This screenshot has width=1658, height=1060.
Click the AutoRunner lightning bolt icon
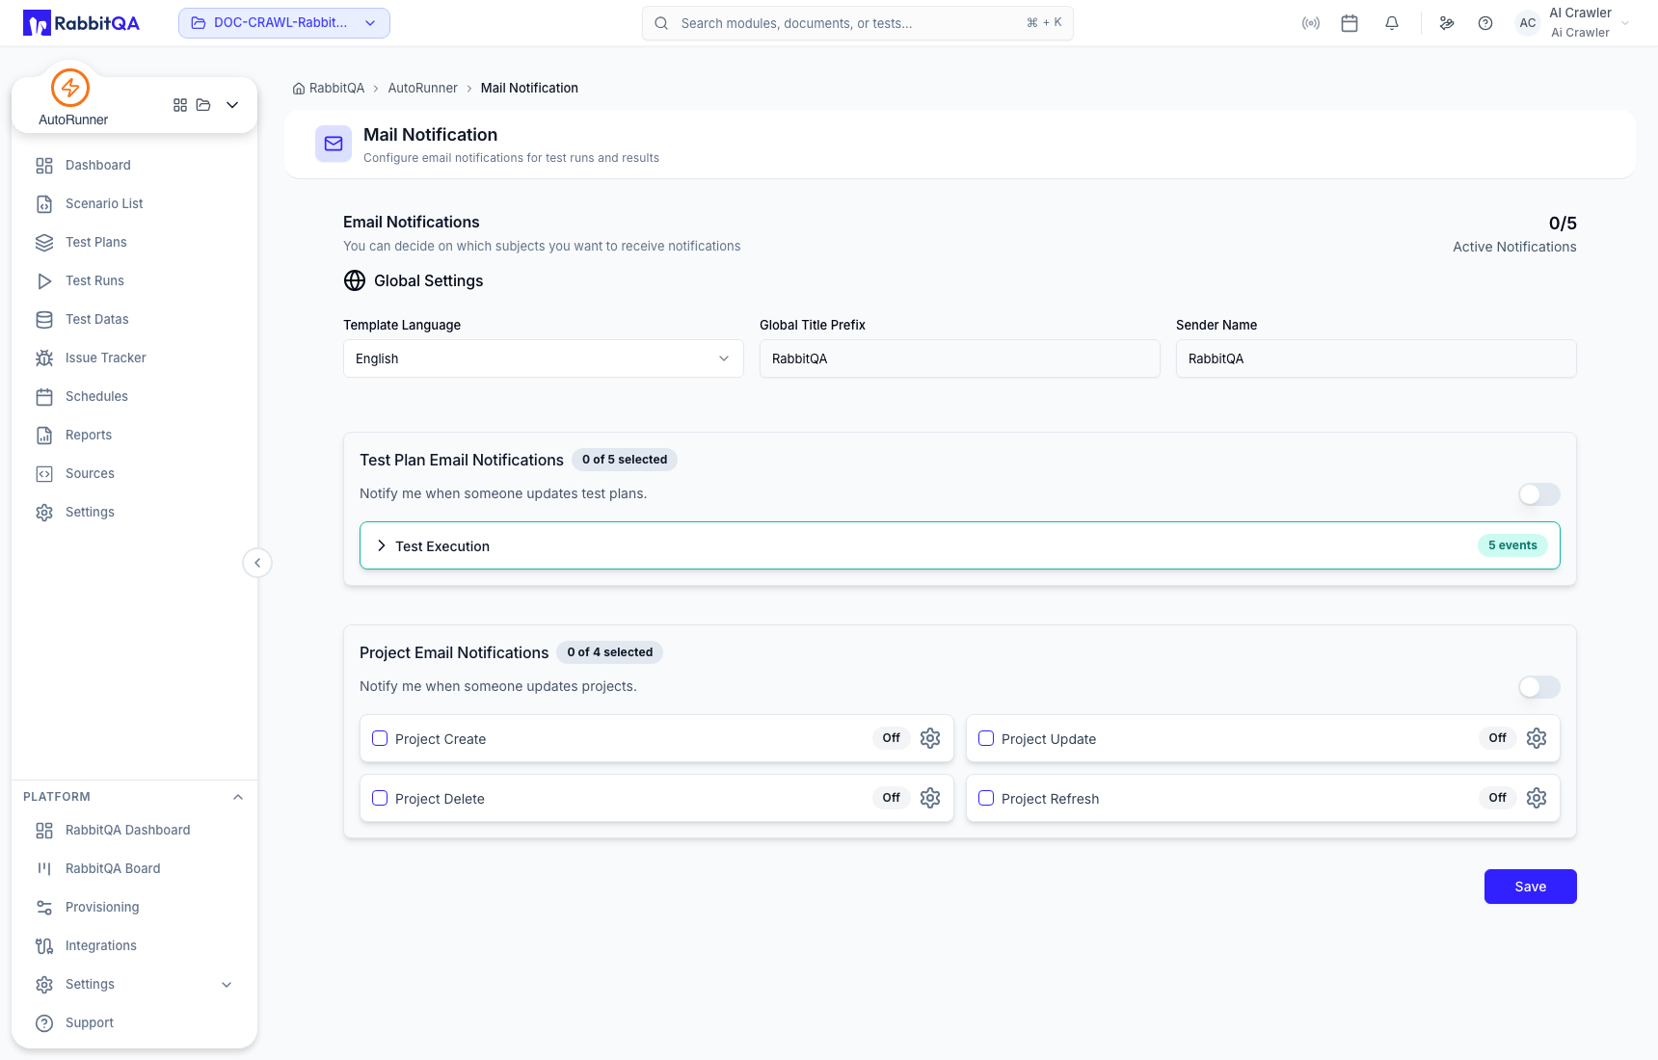click(x=70, y=88)
